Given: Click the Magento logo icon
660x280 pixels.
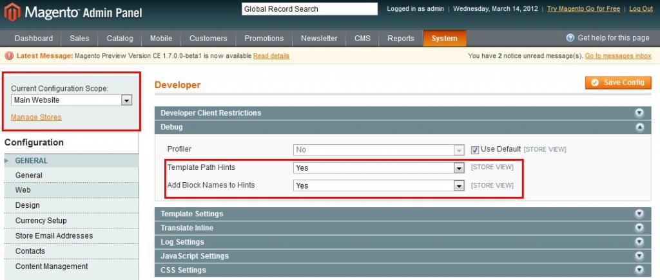Looking at the screenshot, I should pyautogui.click(x=12, y=12).
